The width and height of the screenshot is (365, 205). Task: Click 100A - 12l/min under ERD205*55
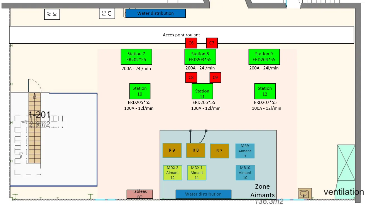139,108
